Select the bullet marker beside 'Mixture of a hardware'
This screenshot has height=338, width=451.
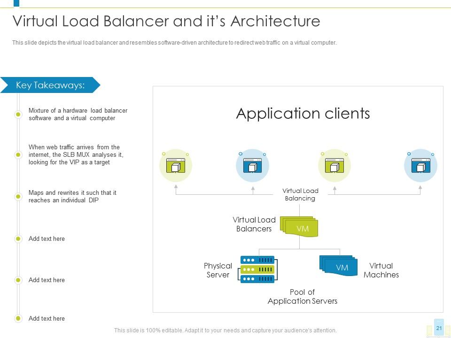pos(18,114)
